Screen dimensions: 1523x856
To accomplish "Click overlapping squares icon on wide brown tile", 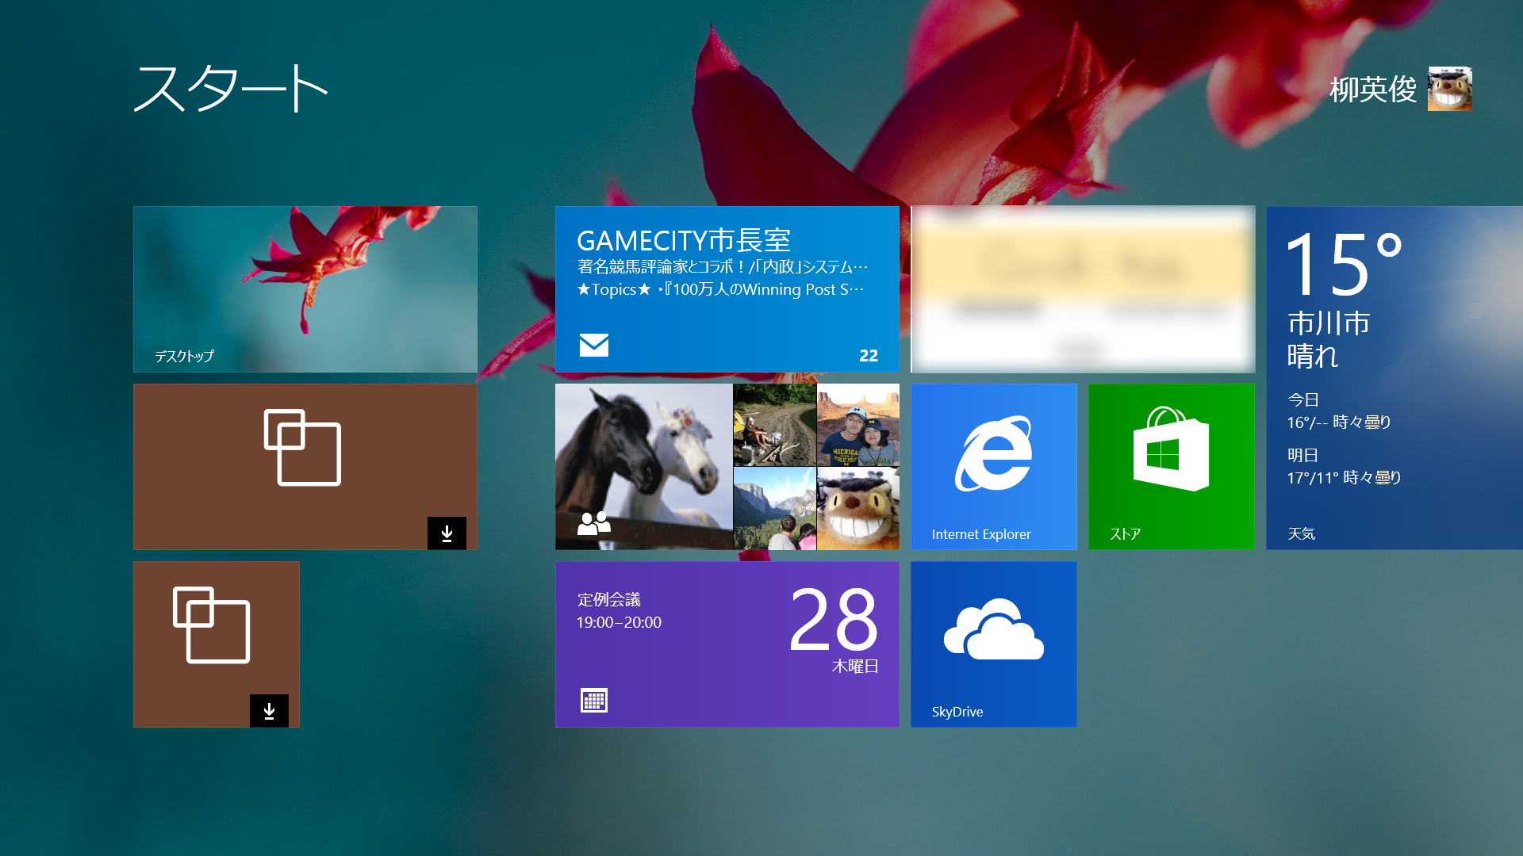I will coord(302,447).
